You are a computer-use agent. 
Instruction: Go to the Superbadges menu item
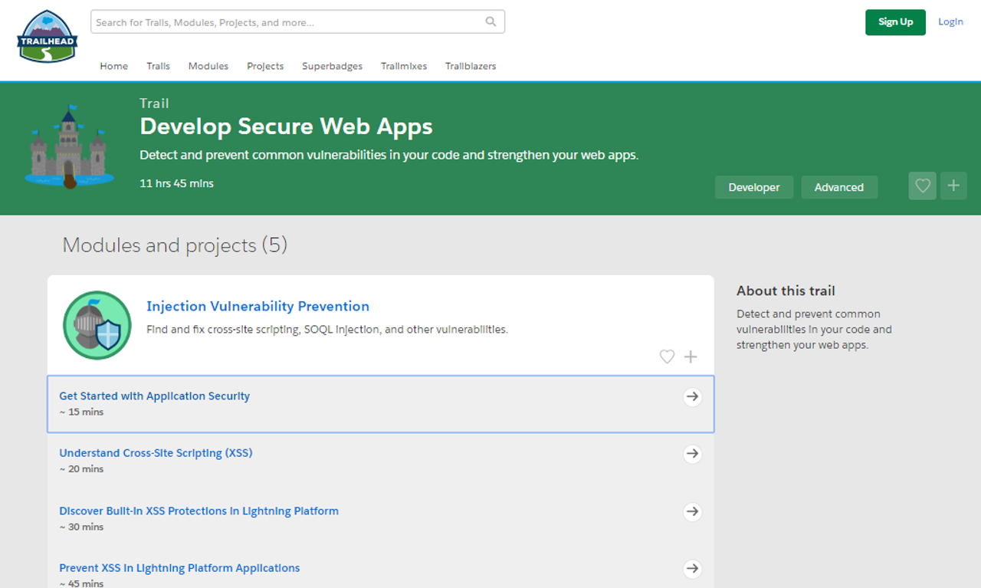(332, 66)
